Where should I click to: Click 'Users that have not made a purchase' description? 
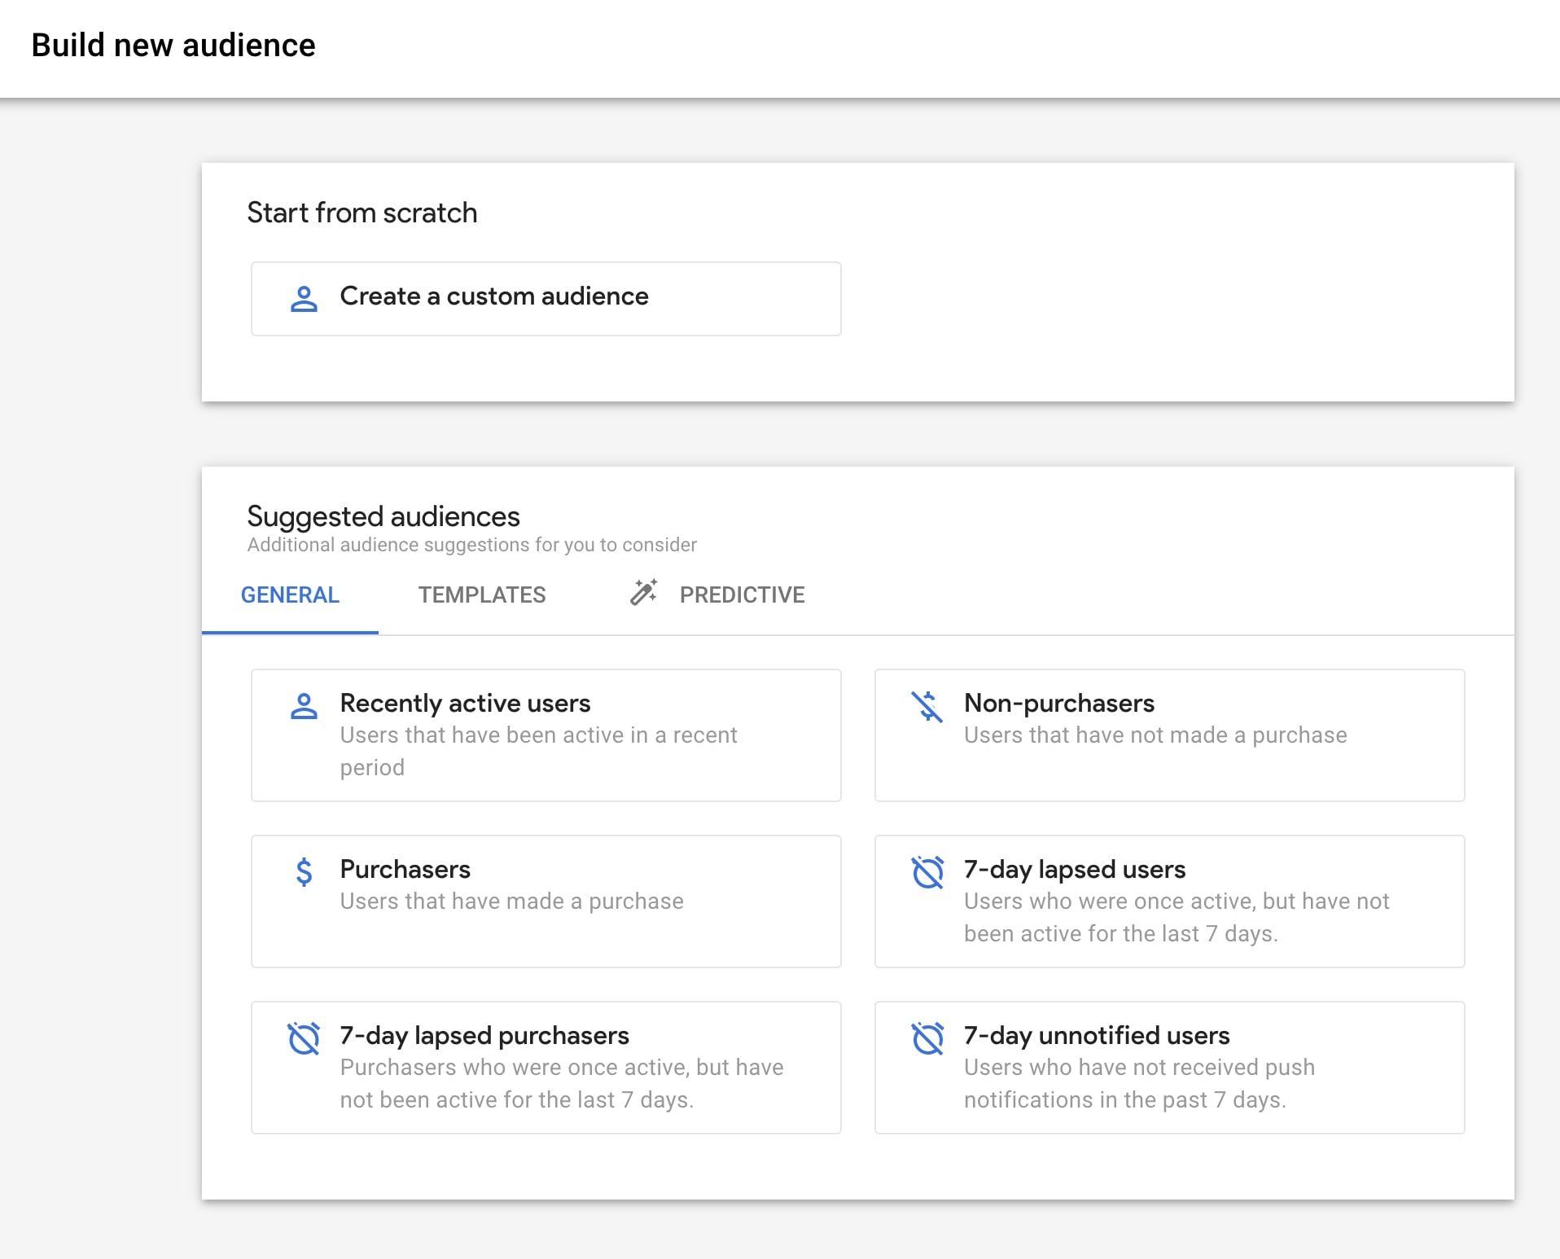point(1155,735)
